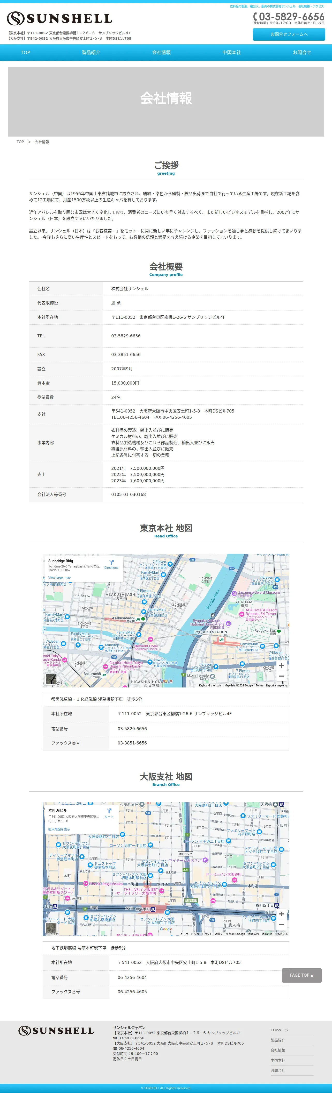Select the Japanese Sword Museum marker

pyautogui.click(x=234, y=593)
